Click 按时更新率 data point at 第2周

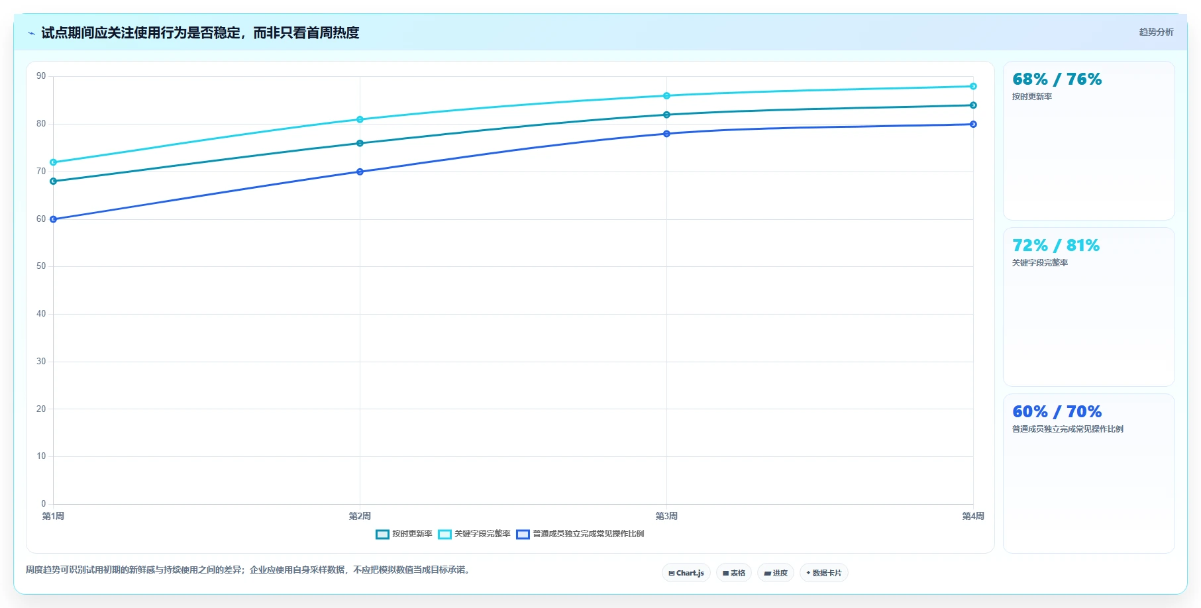pyautogui.click(x=360, y=143)
